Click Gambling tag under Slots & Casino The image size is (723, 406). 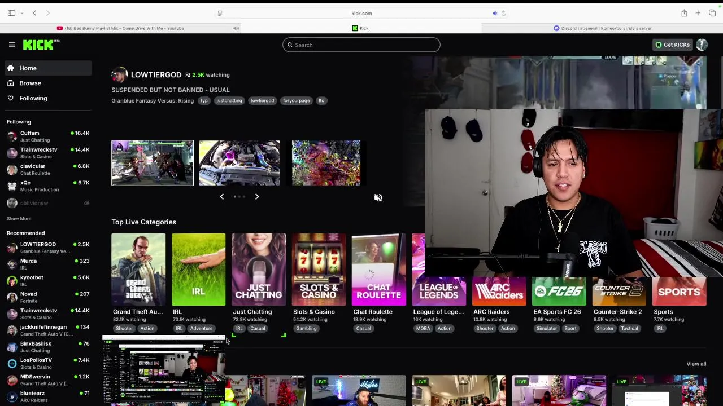tap(306, 329)
